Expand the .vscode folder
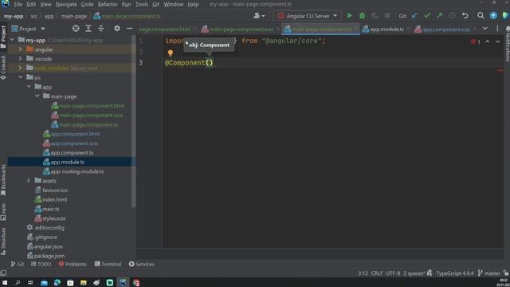 pyautogui.click(x=20, y=59)
